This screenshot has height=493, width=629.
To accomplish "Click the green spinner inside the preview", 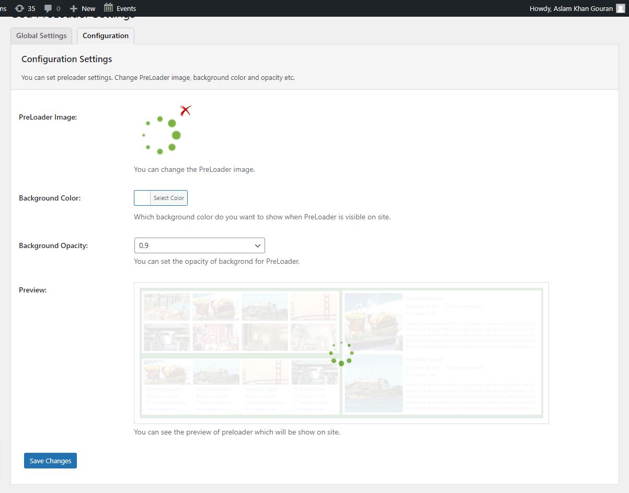I will [x=341, y=354].
